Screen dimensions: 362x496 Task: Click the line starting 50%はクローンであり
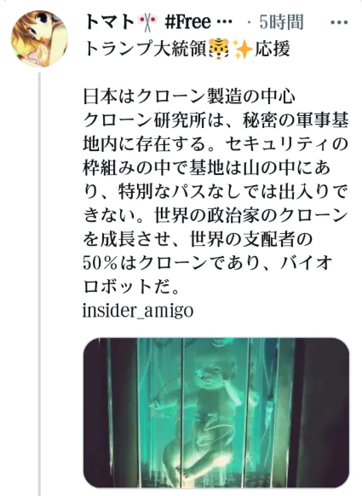click(x=207, y=263)
